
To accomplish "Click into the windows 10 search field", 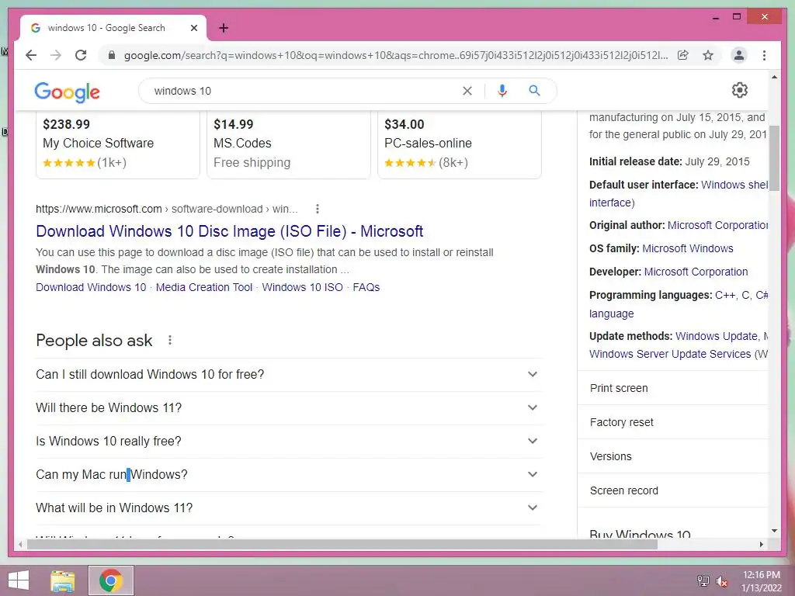I will 304,91.
